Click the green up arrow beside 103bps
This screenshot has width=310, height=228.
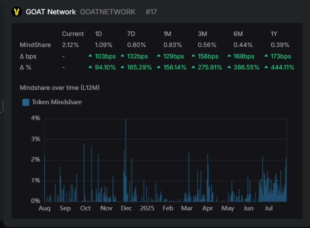tap(90, 56)
